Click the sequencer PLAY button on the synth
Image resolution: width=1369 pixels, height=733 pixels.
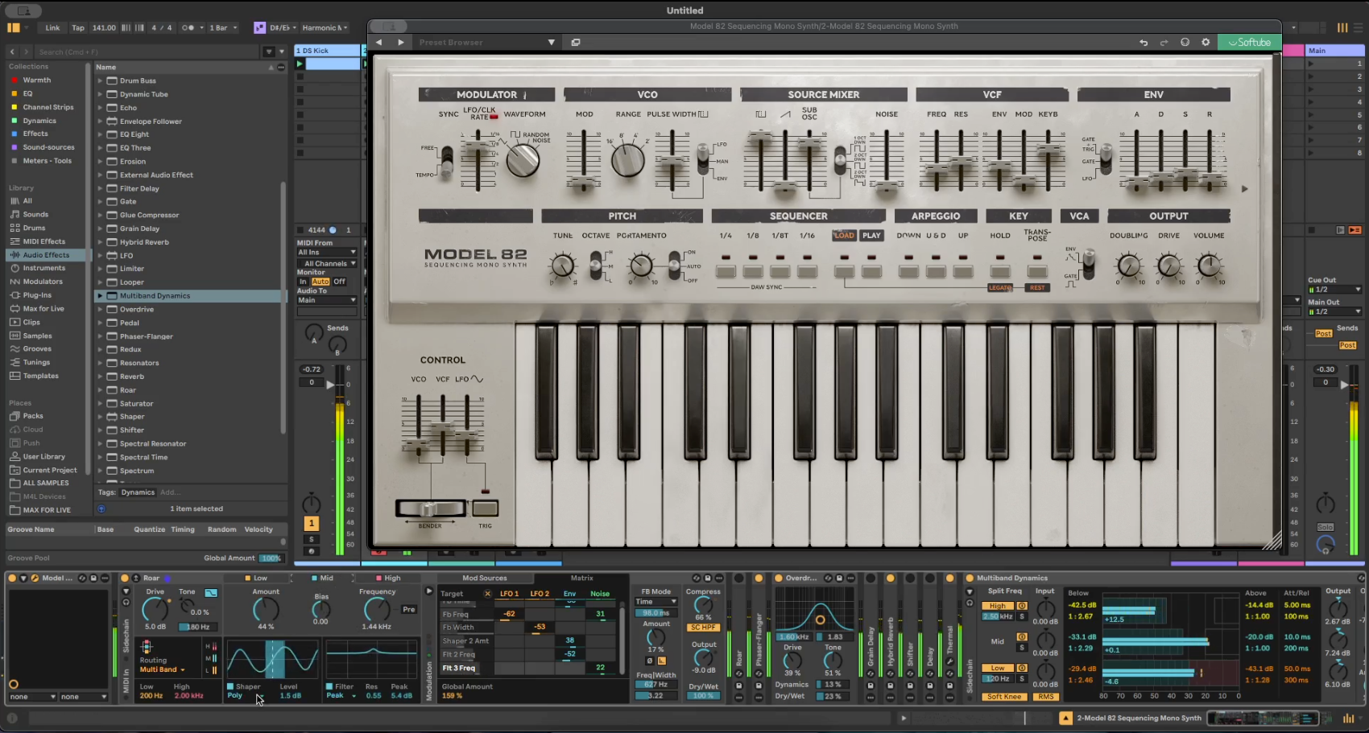point(871,236)
